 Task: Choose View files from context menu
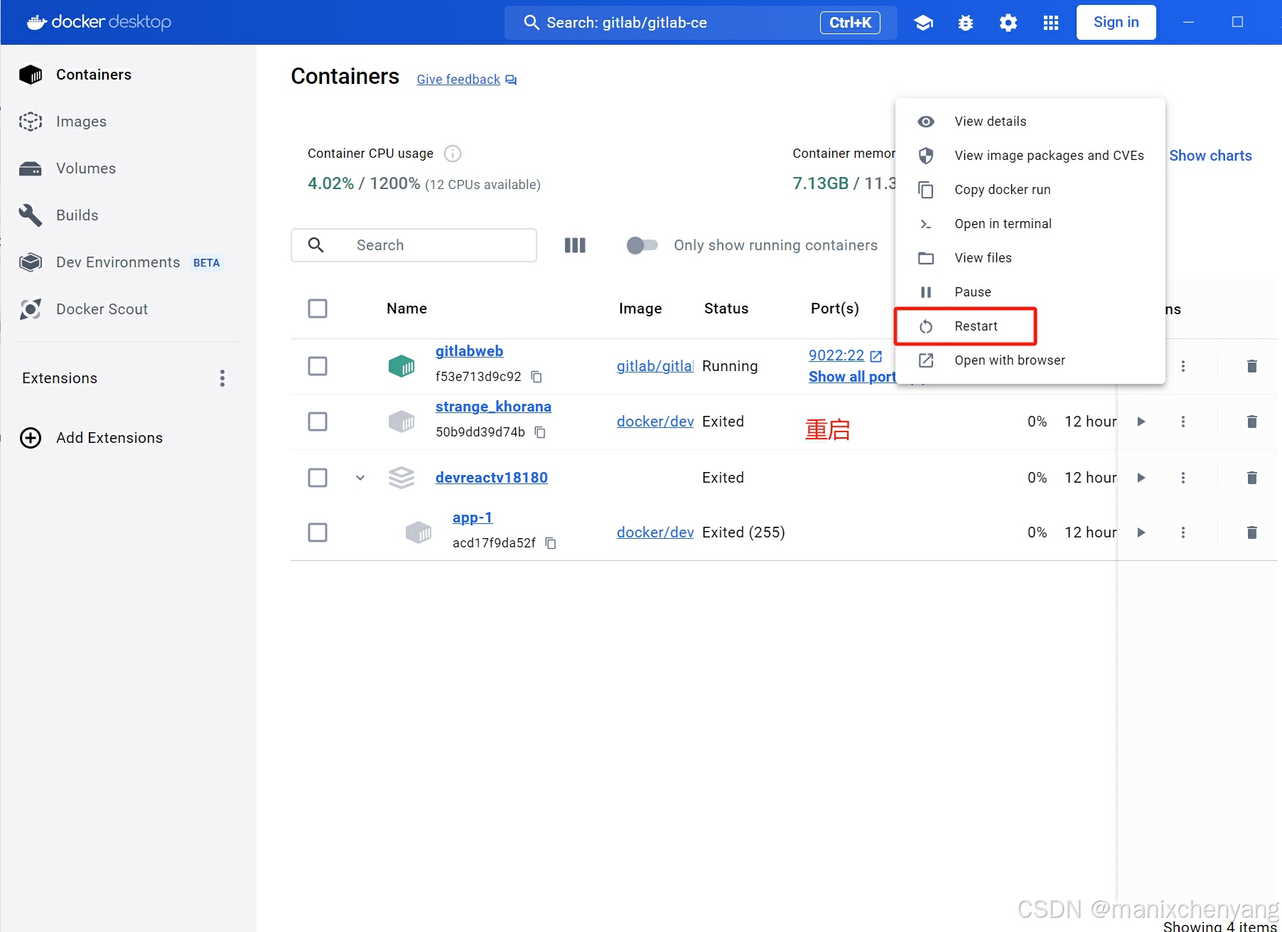coord(1030,258)
